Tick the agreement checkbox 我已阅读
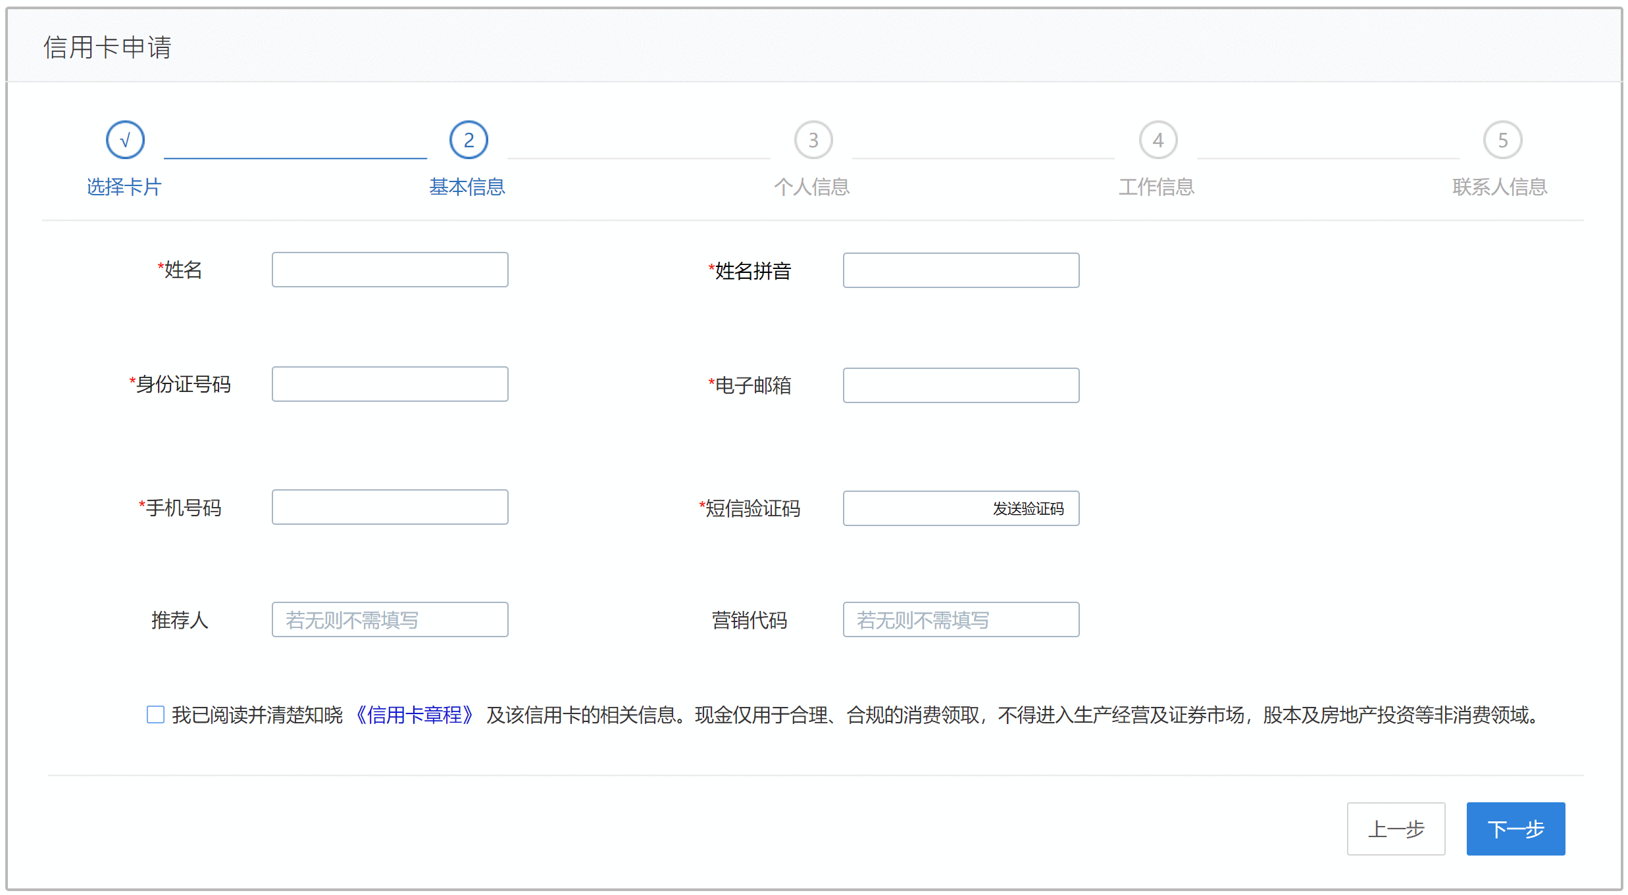Image resolution: width=1628 pixels, height=895 pixels. (x=155, y=714)
